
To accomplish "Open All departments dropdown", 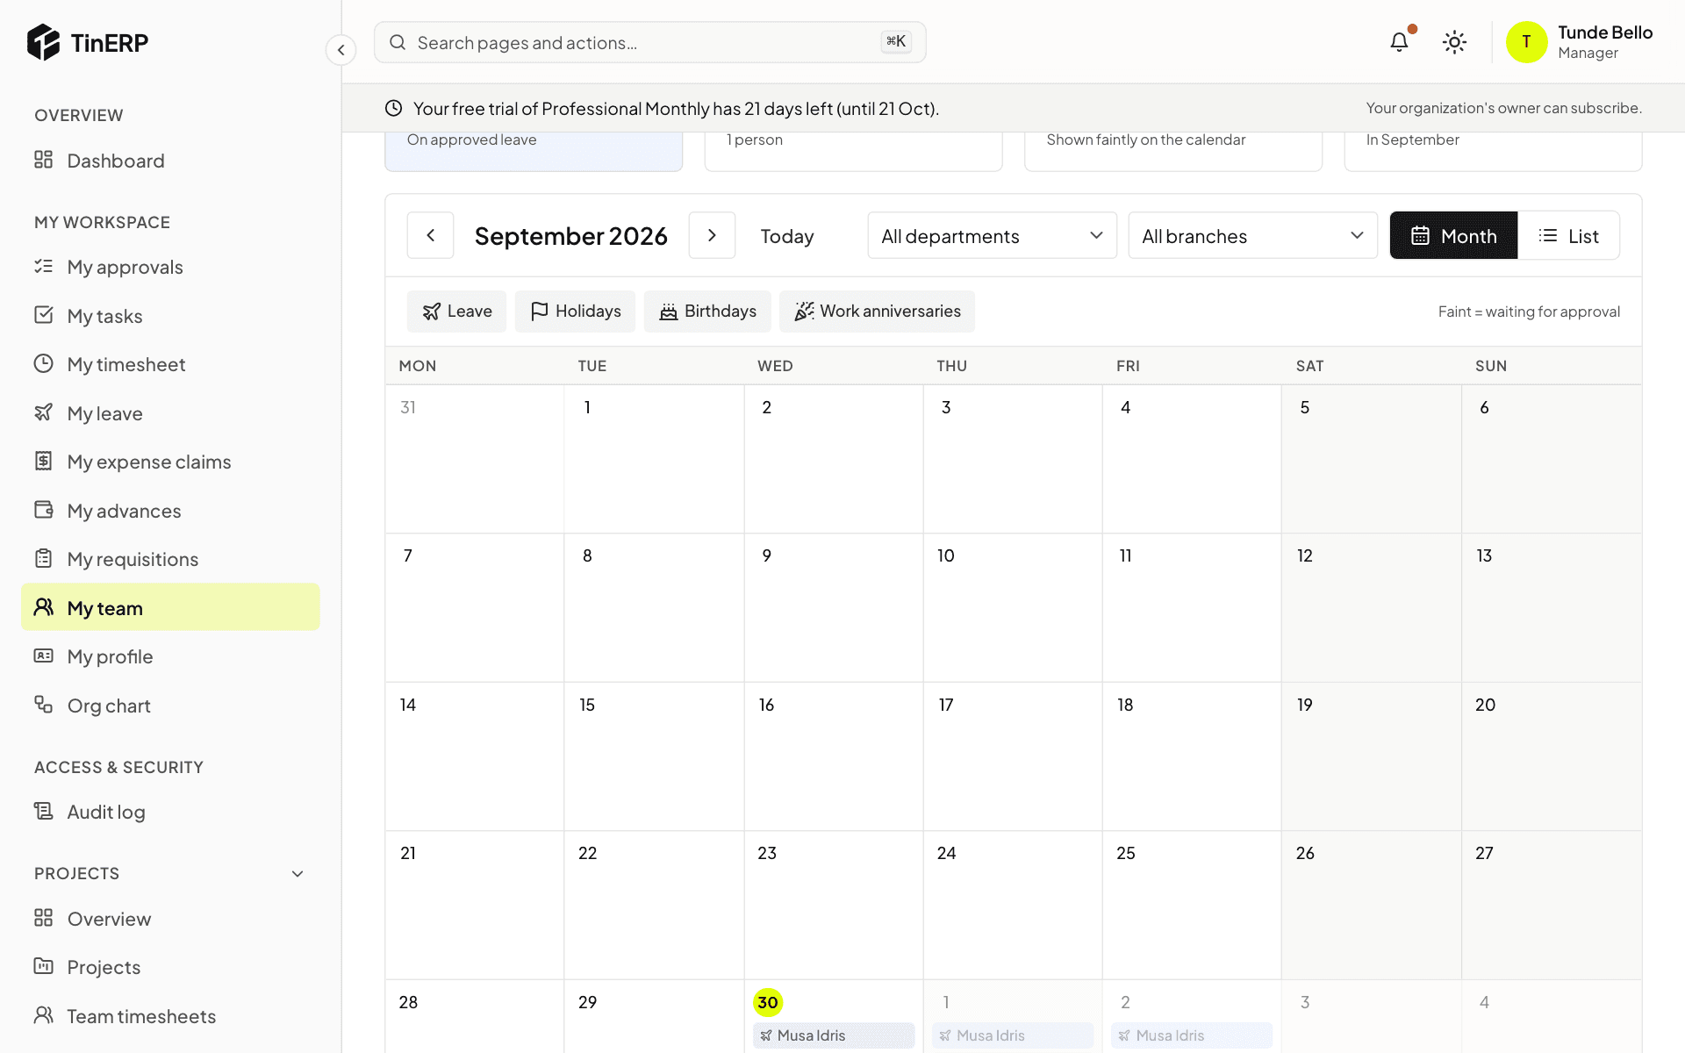I will click(992, 235).
